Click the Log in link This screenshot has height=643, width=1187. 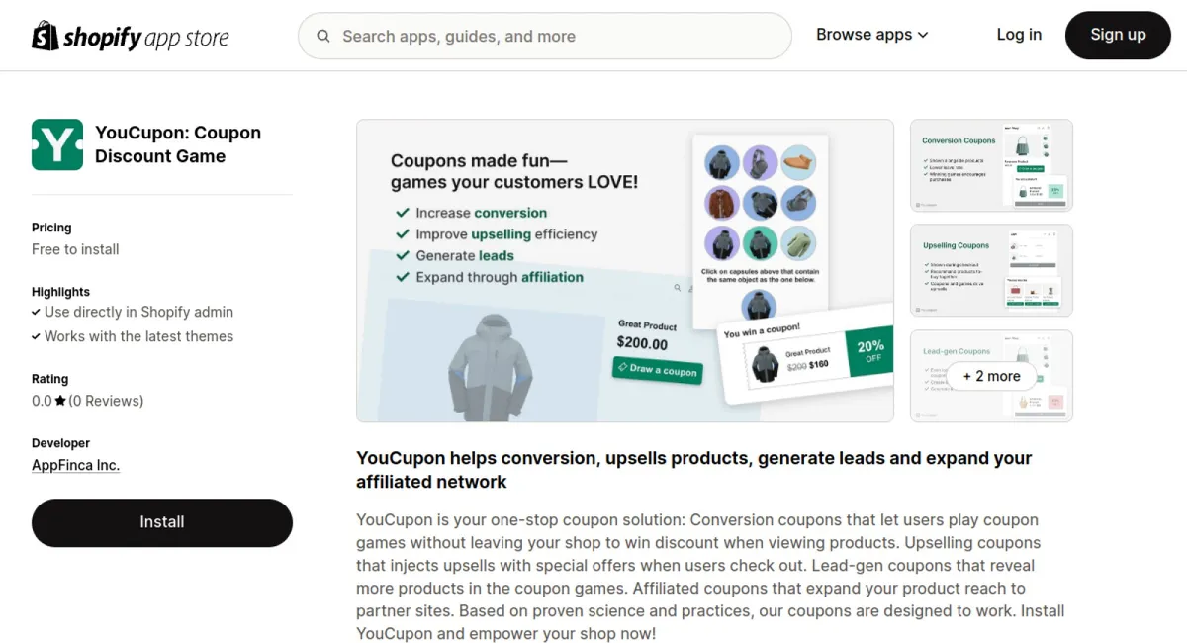1019,35
